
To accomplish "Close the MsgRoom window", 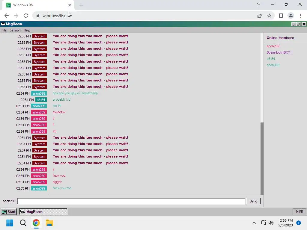I will coord(304,24).
